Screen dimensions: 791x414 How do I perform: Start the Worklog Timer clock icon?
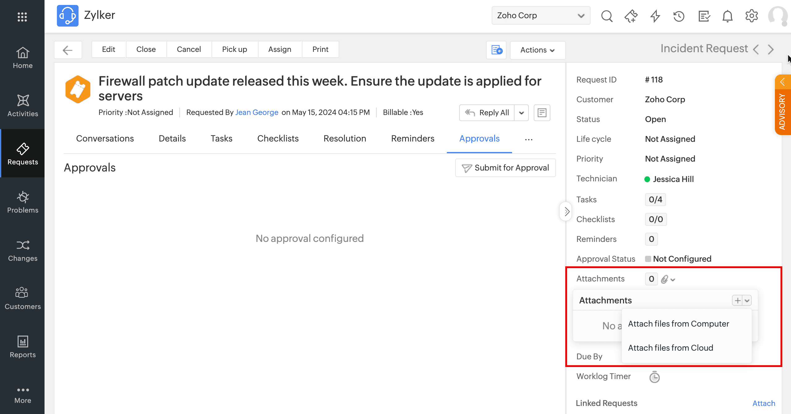click(x=654, y=377)
